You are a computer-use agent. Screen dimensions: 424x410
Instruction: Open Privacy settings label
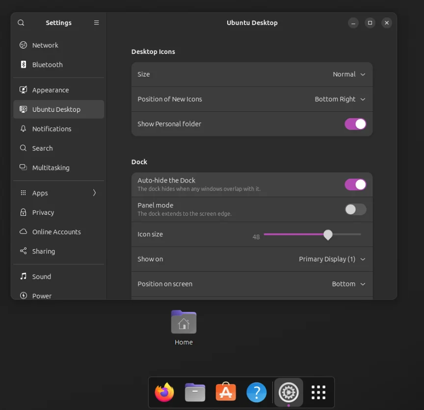[x=43, y=212]
